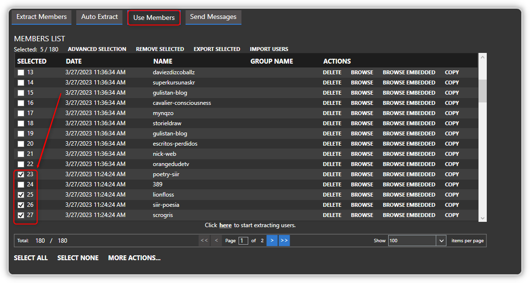Screen dimensions: 530x283
Task: Uncheck member 23 poetry-siir
Action: click(x=20, y=174)
